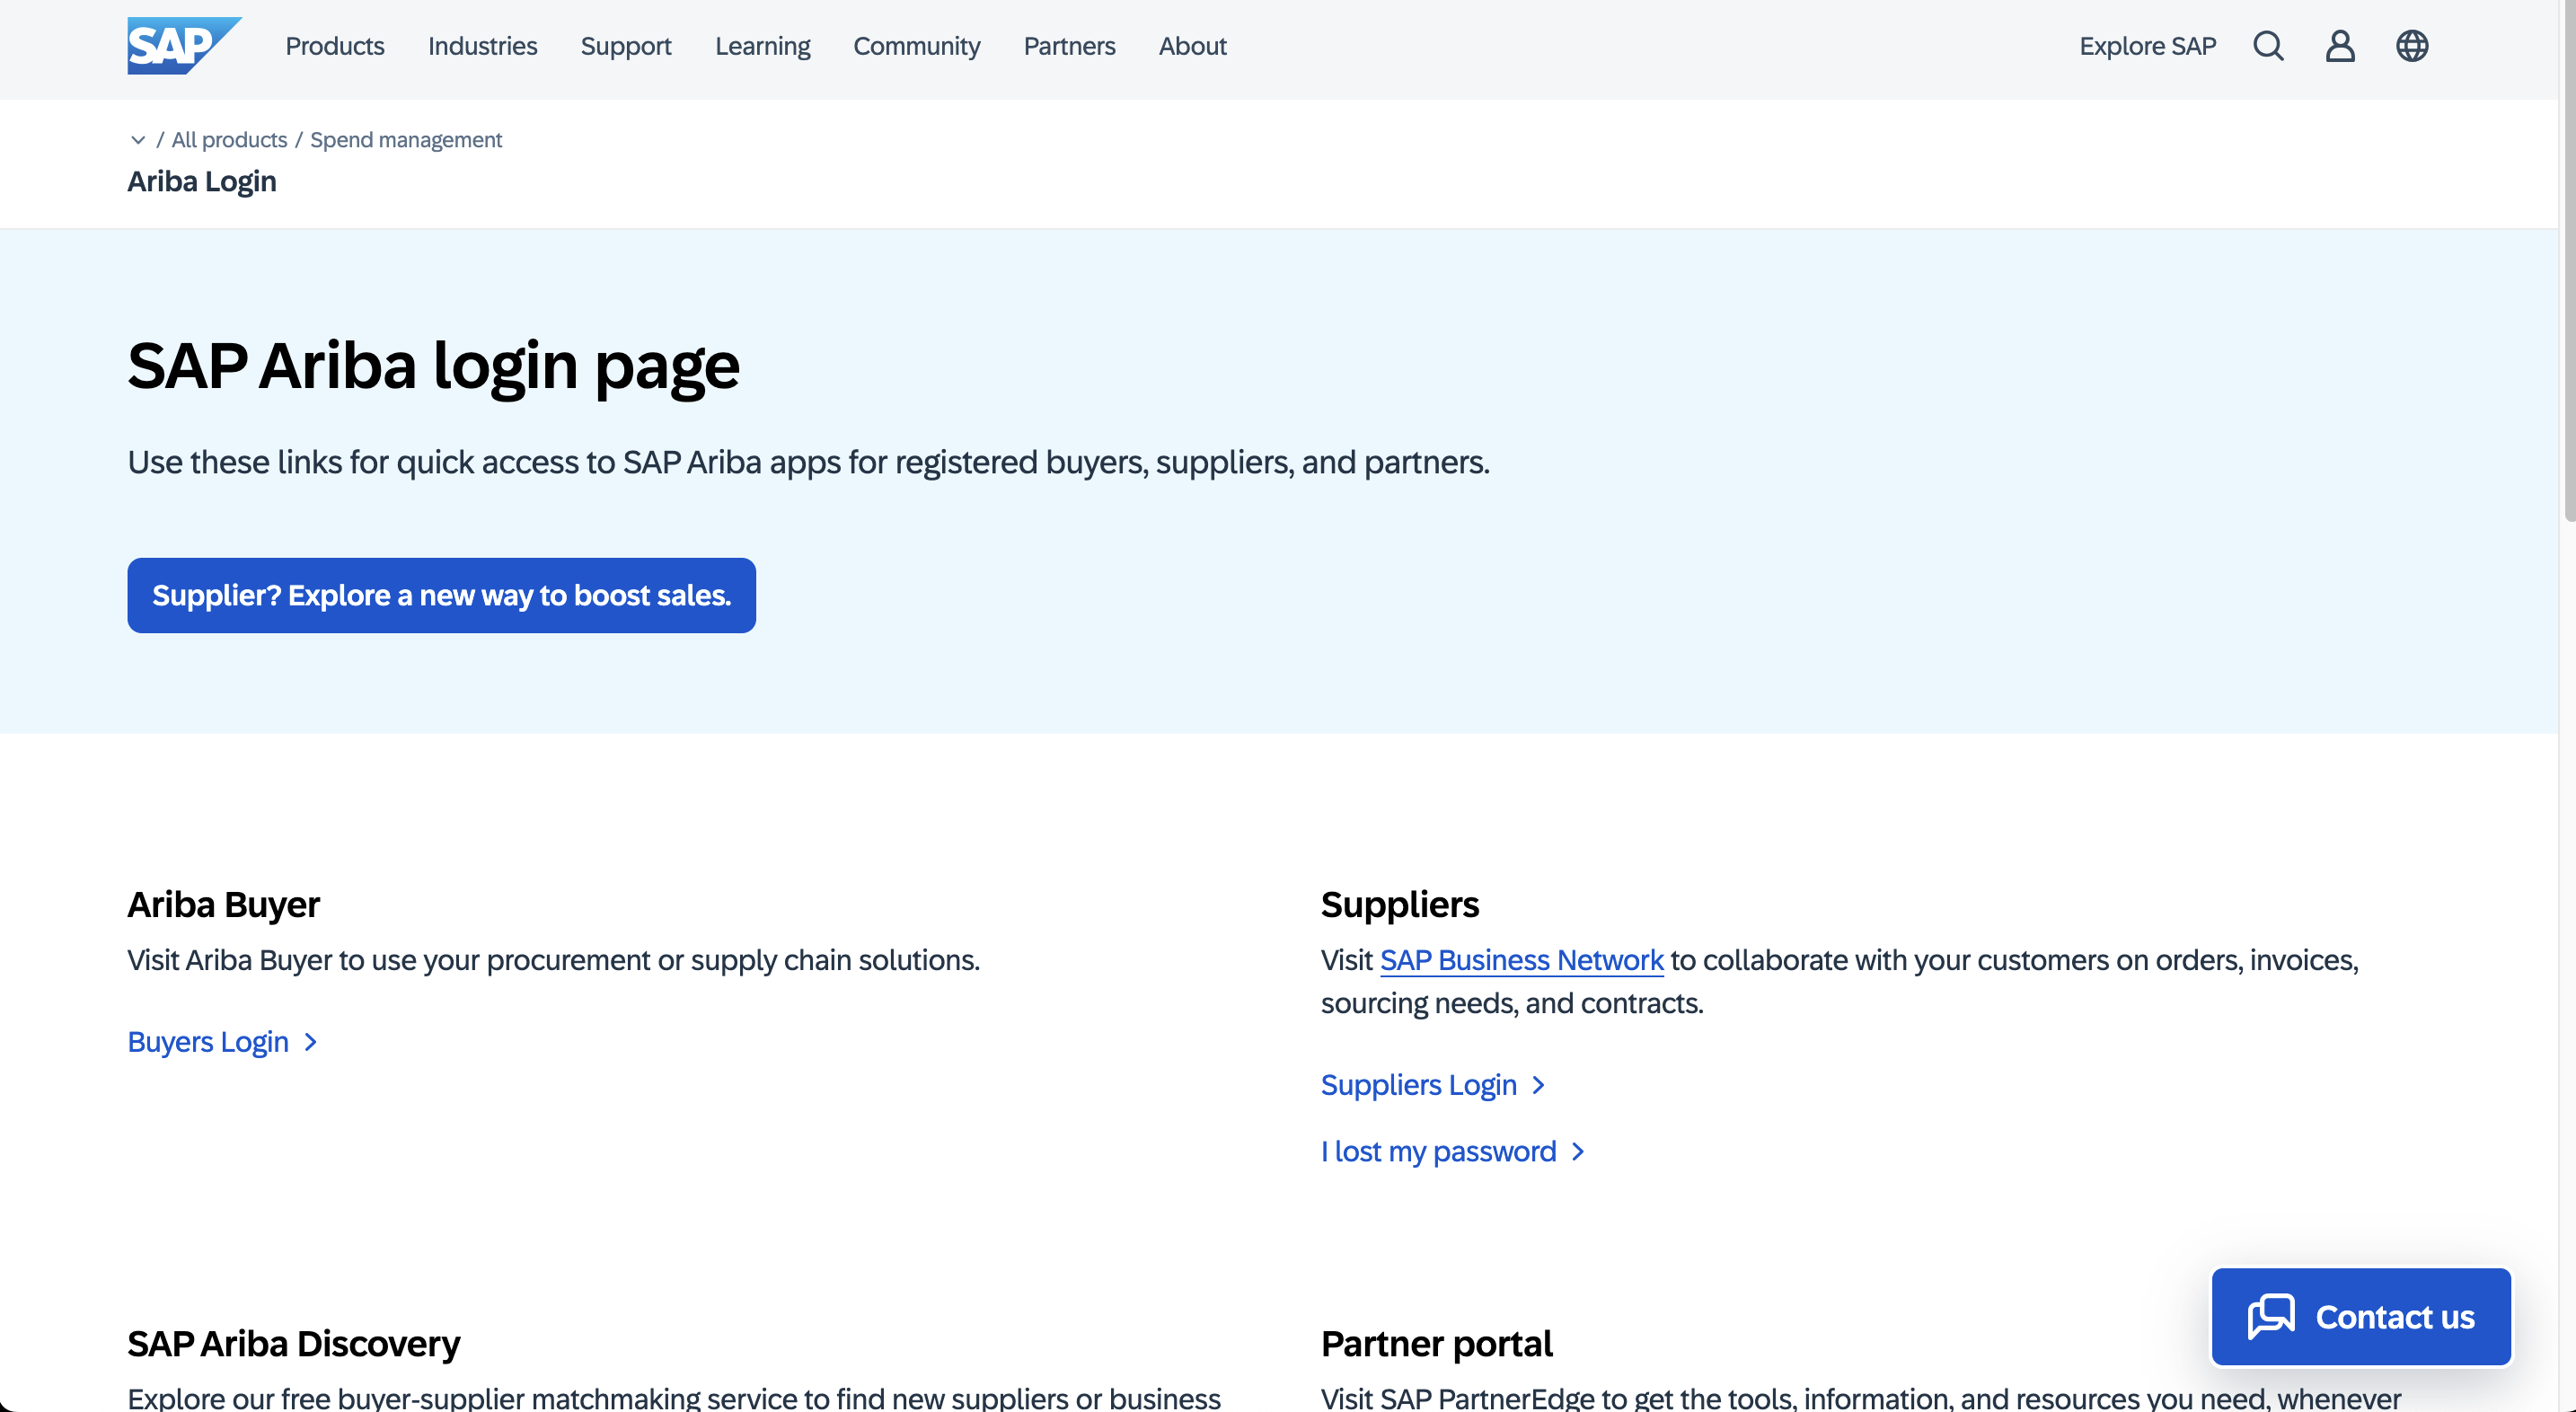This screenshot has height=1412, width=2576.
Task: Open the Support menu
Action: pos(626,46)
